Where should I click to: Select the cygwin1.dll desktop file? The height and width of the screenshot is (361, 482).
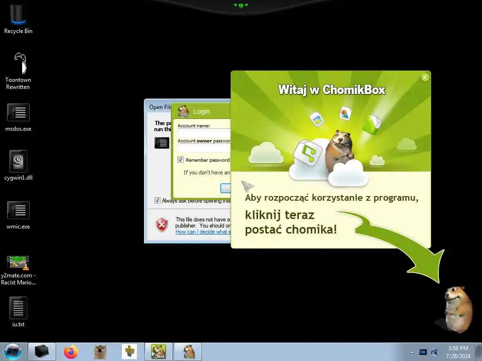coord(18,165)
